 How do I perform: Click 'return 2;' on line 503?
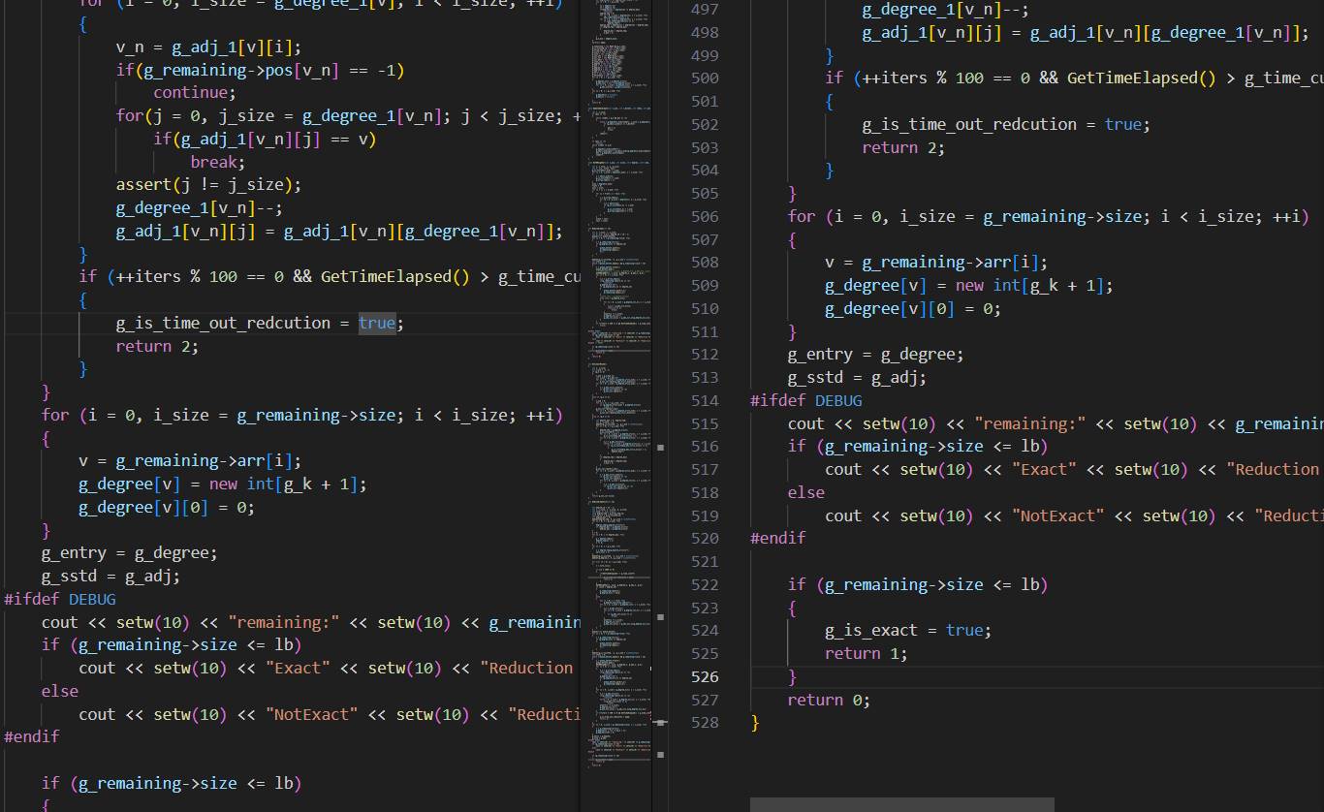(x=903, y=147)
